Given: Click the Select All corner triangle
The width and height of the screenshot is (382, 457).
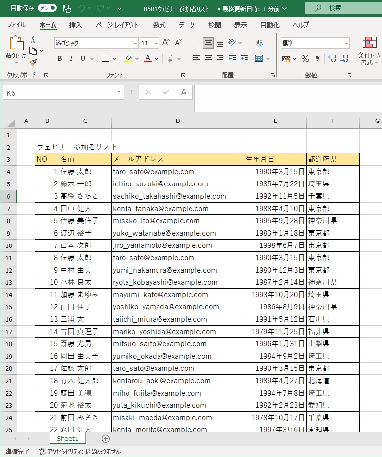Looking at the screenshot, I should coord(11,122).
